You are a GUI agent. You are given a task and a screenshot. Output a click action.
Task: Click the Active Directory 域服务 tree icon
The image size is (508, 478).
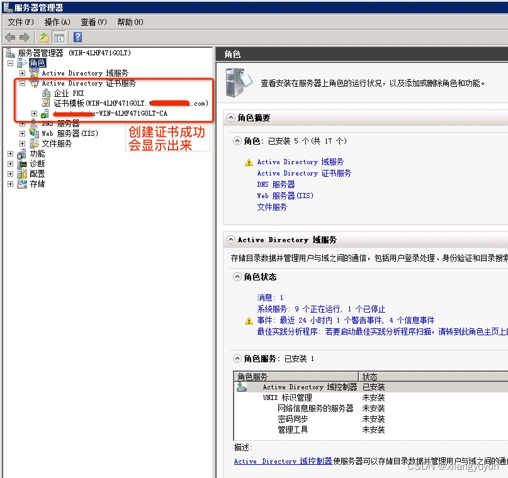34,73
